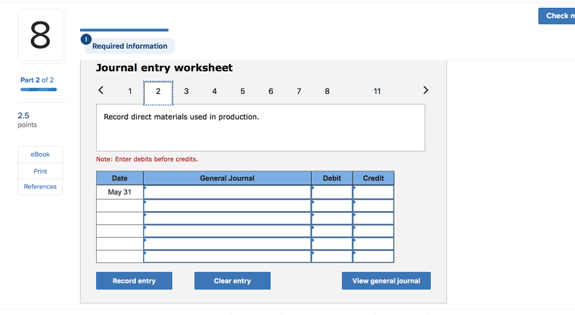Open journal entry tab 4
575x315 pixels.
(215, 92)
